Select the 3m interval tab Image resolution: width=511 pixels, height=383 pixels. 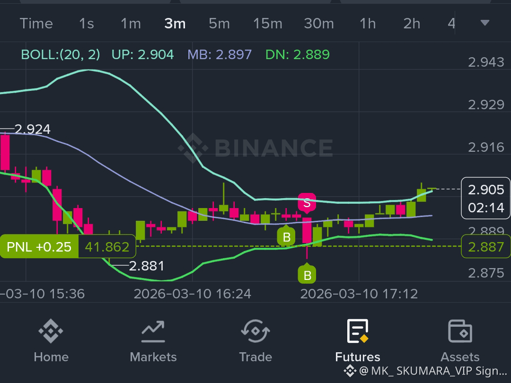tap(175, 24)
